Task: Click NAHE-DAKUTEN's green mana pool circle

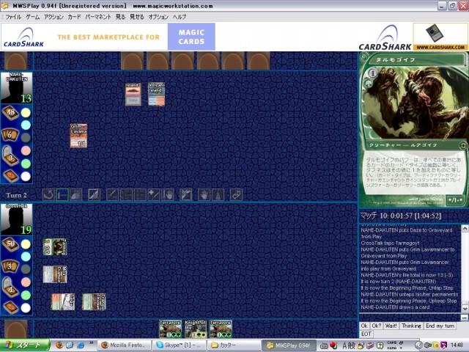Action: [x=26, y=164]
